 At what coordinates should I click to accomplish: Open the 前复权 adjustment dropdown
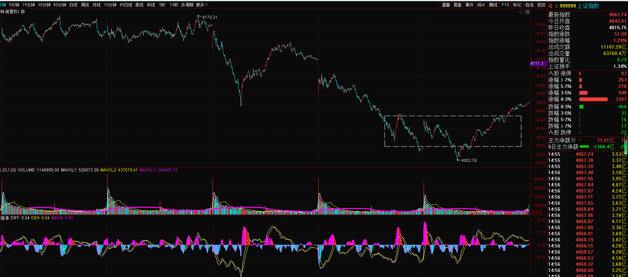click(x=23, y=12)
